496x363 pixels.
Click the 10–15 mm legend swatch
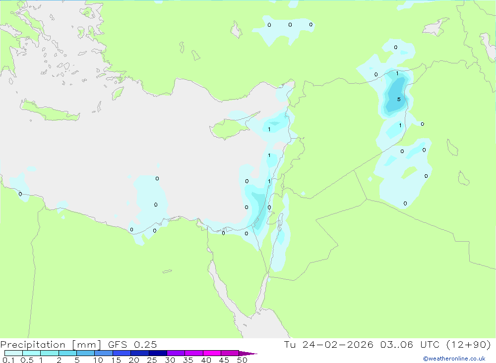point(104,353)
